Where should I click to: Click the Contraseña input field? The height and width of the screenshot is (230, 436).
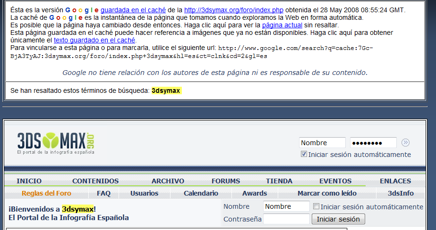[x=286, y=219]
